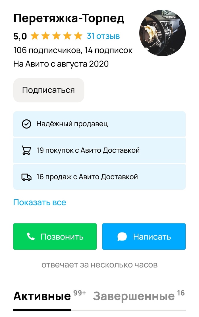
Task: Click the delivery truck icon for sales
Action: 26,177
